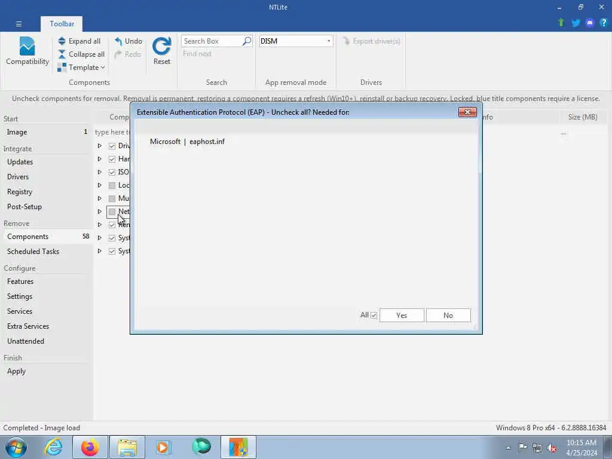This screenshot has height=459, width=612.
Task: Select Microsoft | eaphost.inf entry
Action: [x=187, y=142]
